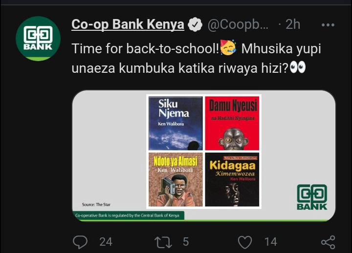Click the Co-op Bank Kenya name link
The width and height of the screenshot is (352, 253).
[128, 24]
